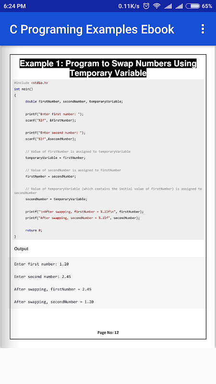Tap printf After swapping secondNumber code line
Viewport: 216px width, 384px height.
tap(83, 218)
